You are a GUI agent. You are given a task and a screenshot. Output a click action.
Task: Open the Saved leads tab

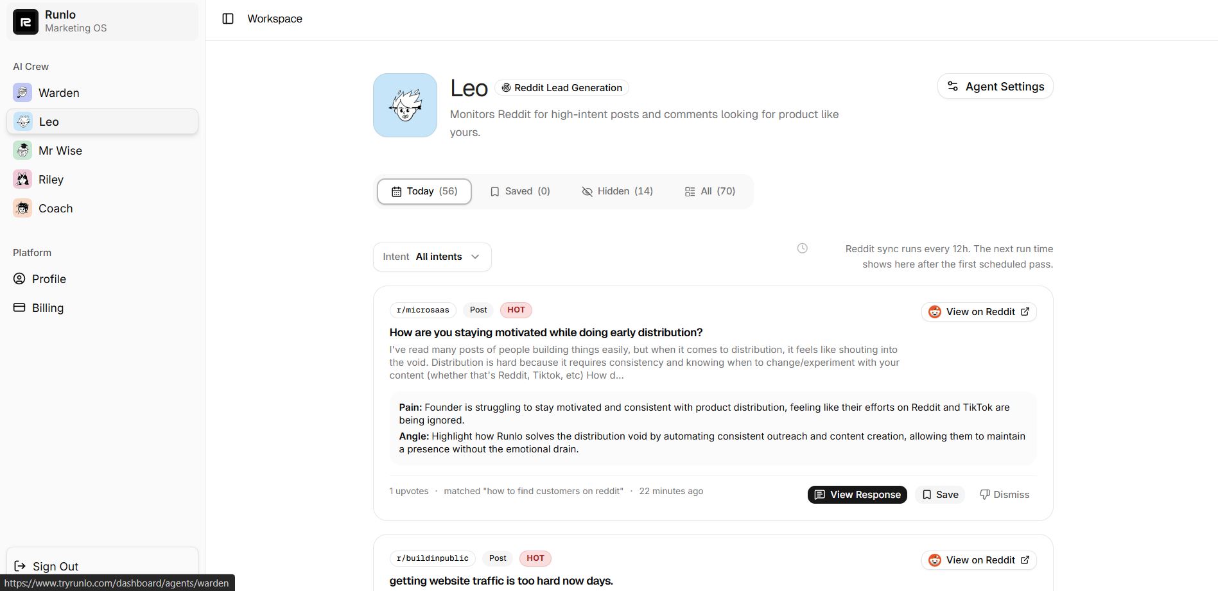coord(519,191)
